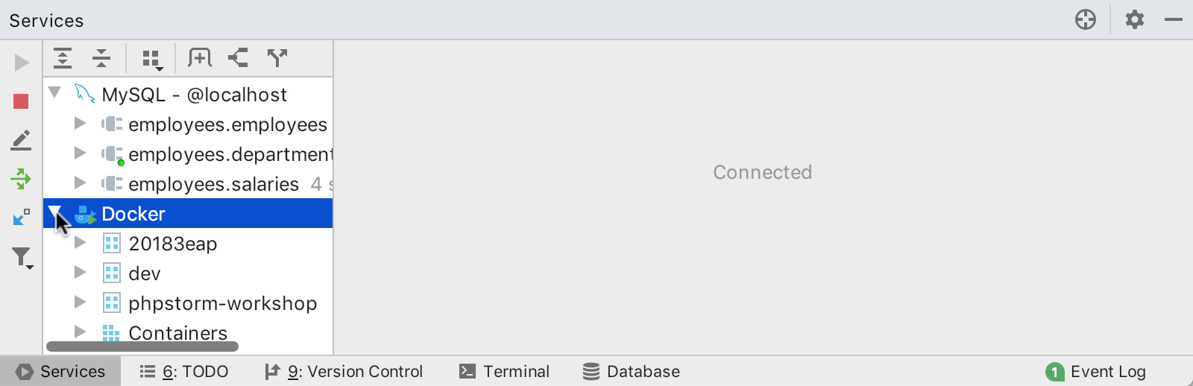Expand the employees.employees node

point(81,124)
